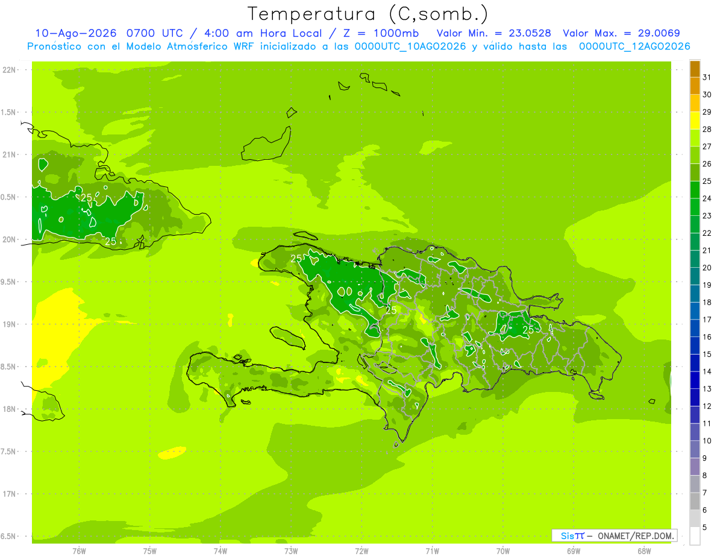Click the "75W" longitude label
The image size is (723, 559).
[149, 551]
